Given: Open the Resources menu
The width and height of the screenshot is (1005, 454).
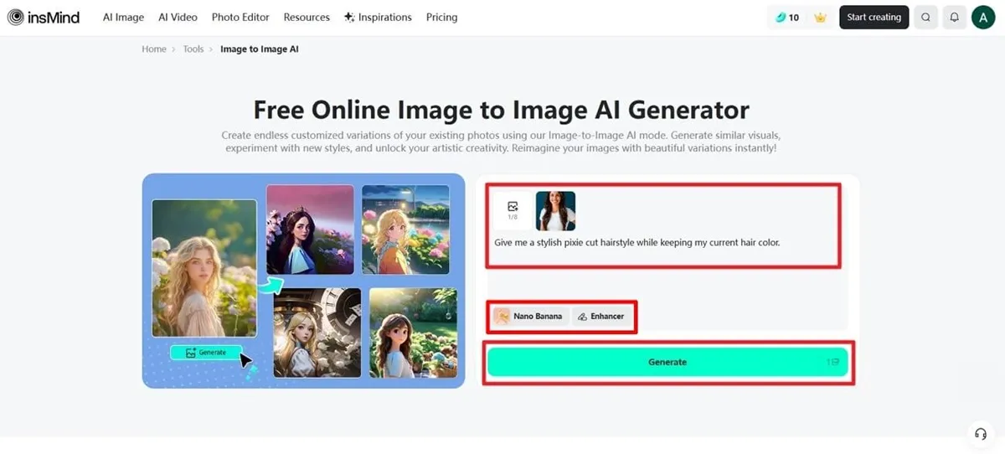Looking at the screenshot, I should tap(307, 17).
